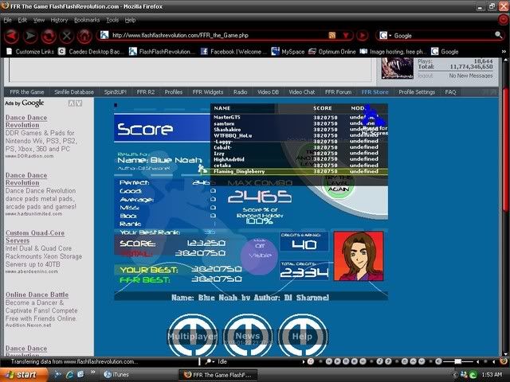Click the browser Back arrow button
This screenshot has width=510, height=382.
(x=12, y=36)
